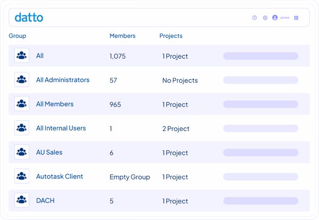Open the Autotask Client group
This screenshot has height=220, width=319.
click(x=60, y=176)
